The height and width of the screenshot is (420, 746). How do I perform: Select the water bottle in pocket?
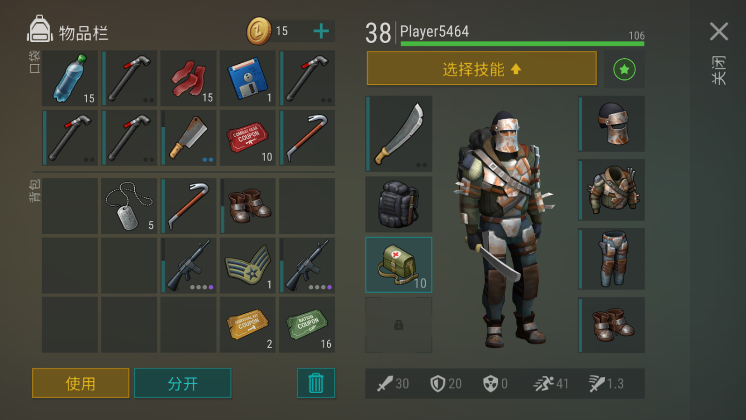coord(70,78)
